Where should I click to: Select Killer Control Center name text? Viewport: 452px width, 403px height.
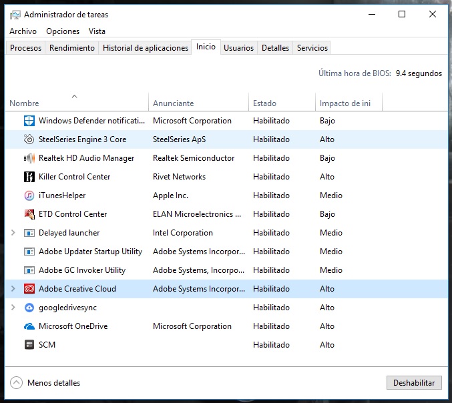pyautogui.click(x=74, y=177)
